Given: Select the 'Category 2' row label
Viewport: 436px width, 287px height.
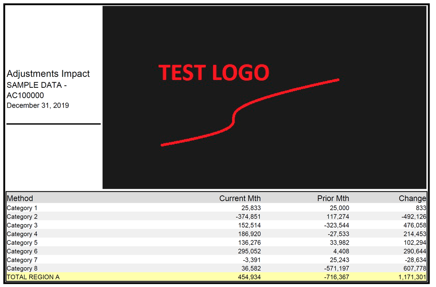Looking at the screenshot, I should [x=22, y=217].
